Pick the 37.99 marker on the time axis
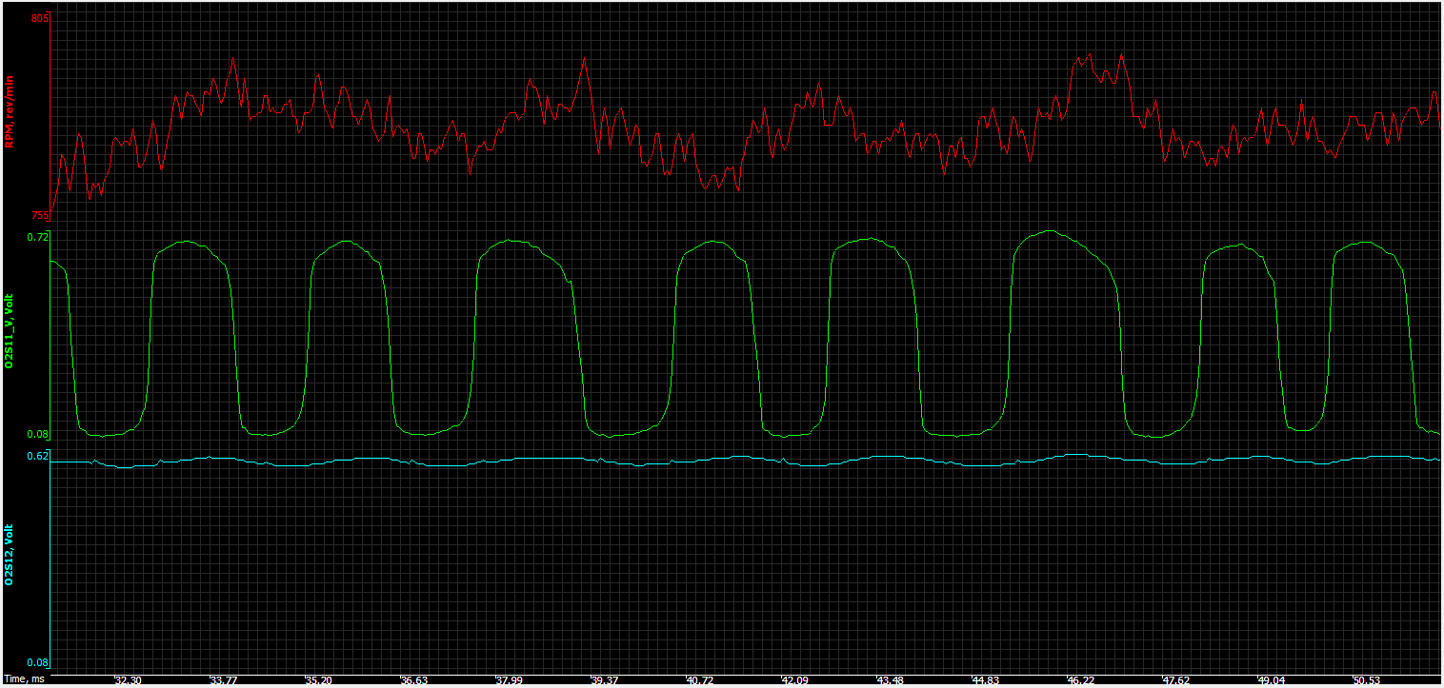 coord(509,680)
